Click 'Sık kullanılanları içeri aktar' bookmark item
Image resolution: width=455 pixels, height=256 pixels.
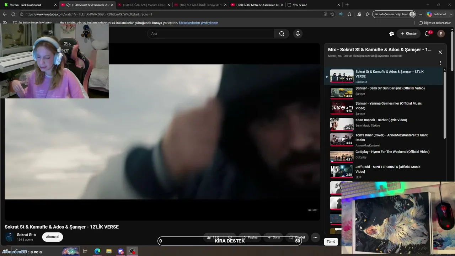pos(32,23)
